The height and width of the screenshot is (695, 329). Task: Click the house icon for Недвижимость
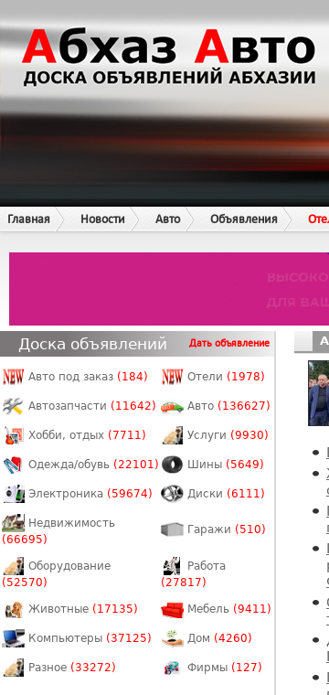pyautogui.click(x=13, y=523)
